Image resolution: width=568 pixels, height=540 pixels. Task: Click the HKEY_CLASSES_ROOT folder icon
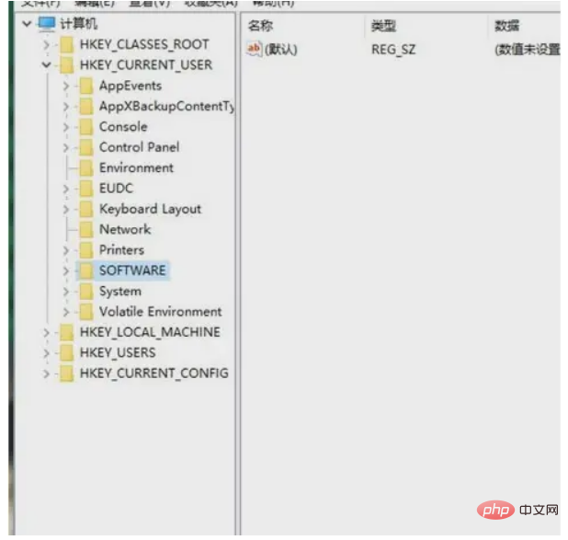pos(67,44)
